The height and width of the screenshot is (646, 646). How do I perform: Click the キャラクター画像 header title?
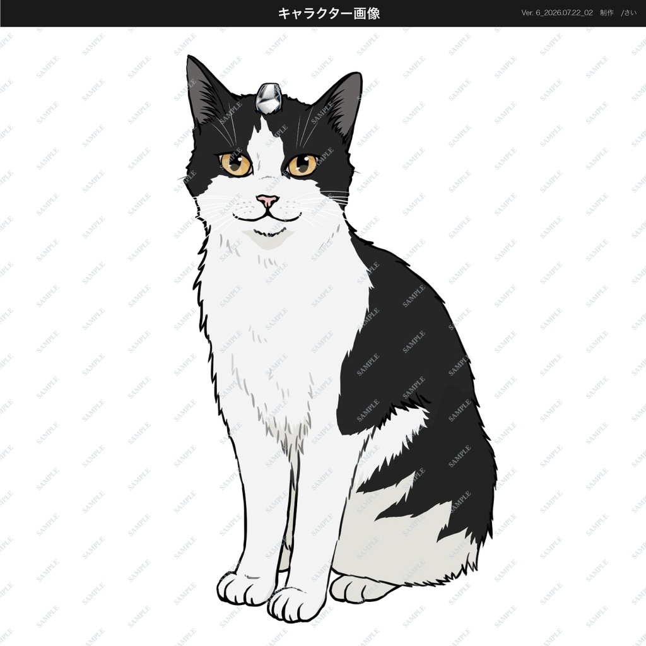pyautogui.click(x=329, y=13)
